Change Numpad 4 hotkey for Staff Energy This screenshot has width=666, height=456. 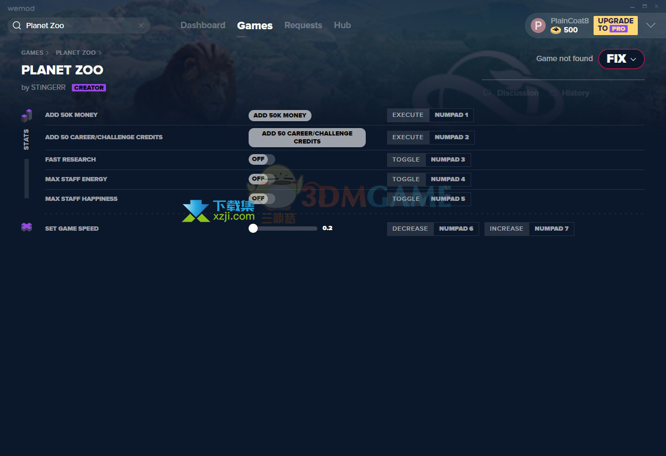(x=448, y=179)
